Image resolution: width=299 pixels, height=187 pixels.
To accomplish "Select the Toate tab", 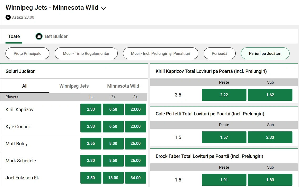I will [x=14, y=36].
